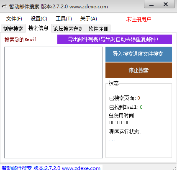This screenshot has width=177, height=170.
Task: Click the app icon in title bar
Action: click(4, 6)
